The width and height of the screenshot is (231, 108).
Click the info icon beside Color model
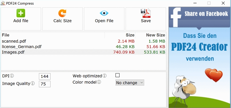click(99, 82)
